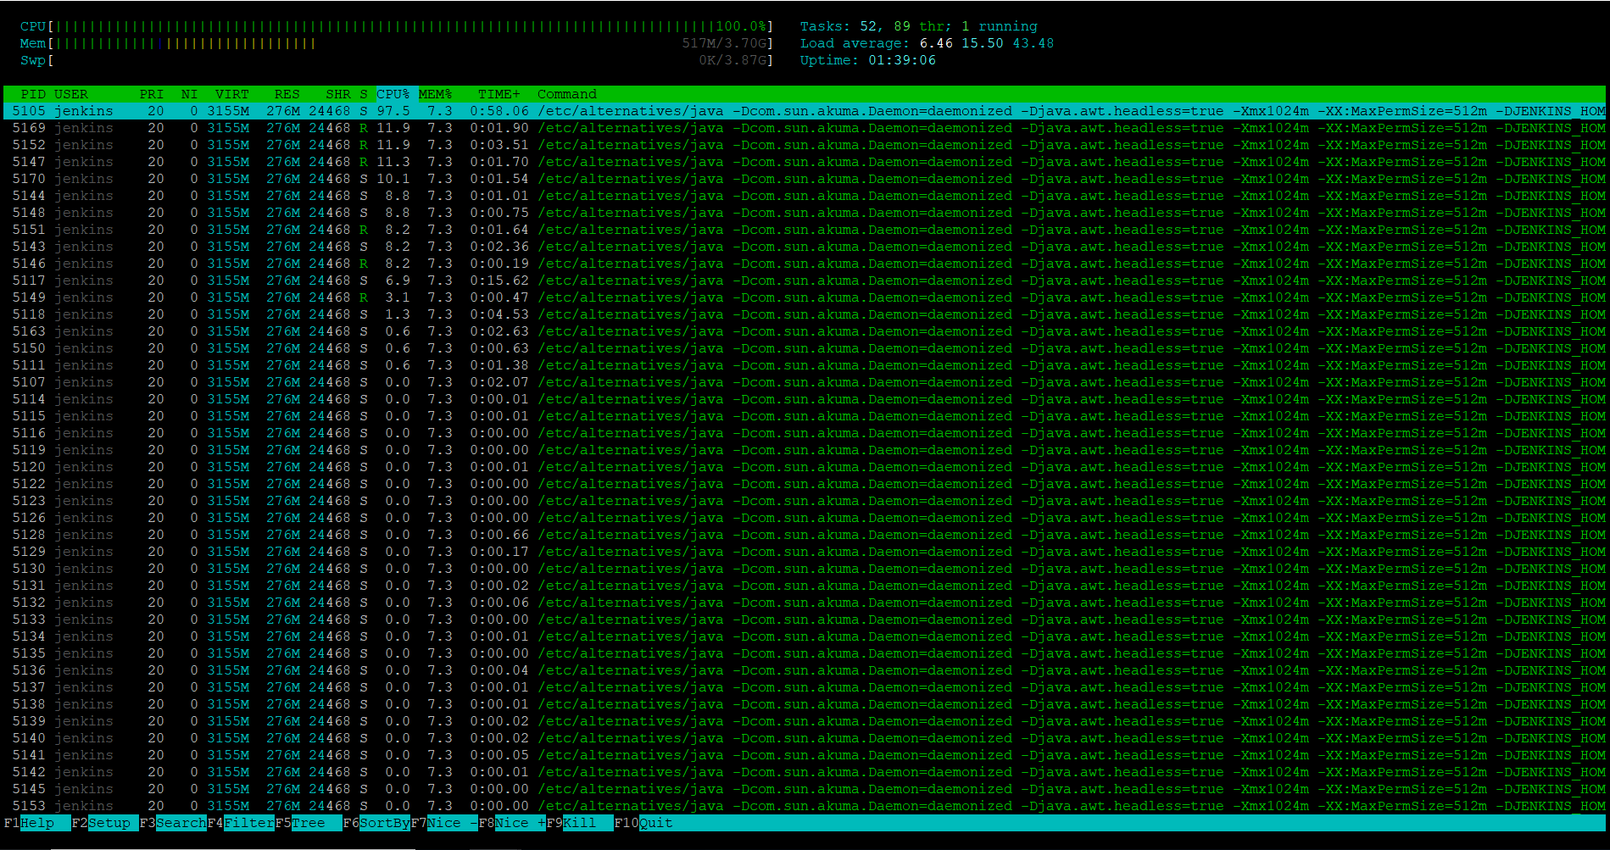Sort by the USER column header
Image resolution: width=1610 pixels, height=850 pixels.
pos(71,94)
